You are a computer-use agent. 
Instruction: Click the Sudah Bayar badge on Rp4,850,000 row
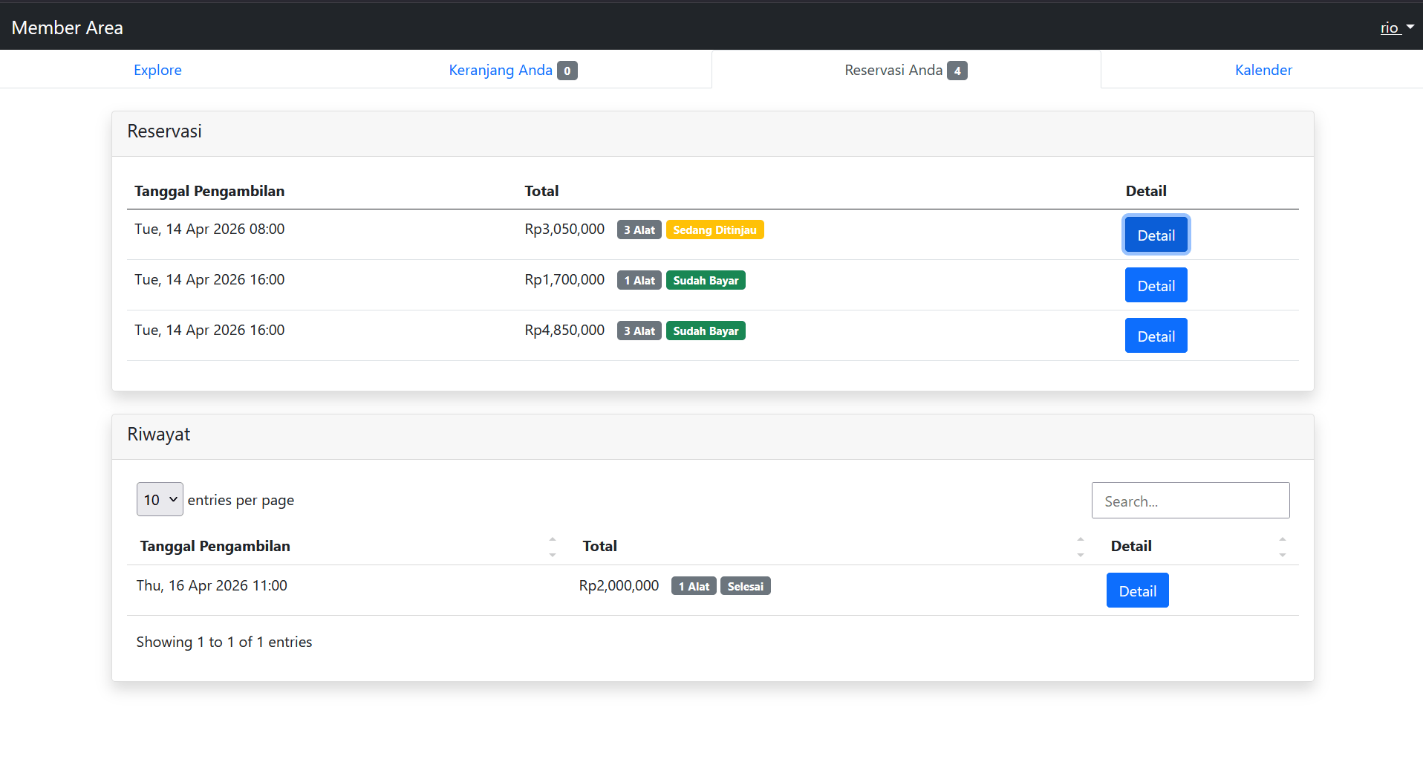pyautogui.click(x=706, y=331)
